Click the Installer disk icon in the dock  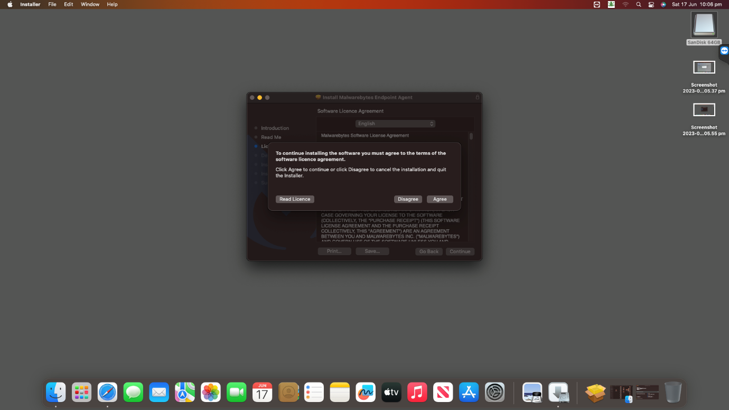[x=558, y=392]
